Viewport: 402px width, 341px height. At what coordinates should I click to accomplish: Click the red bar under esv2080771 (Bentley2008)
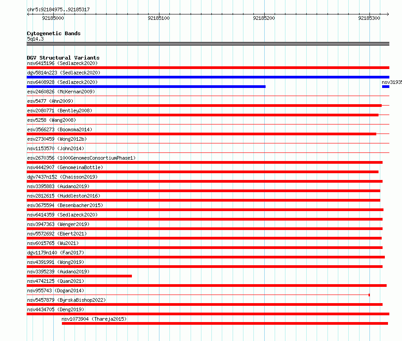tap(202, 115)
